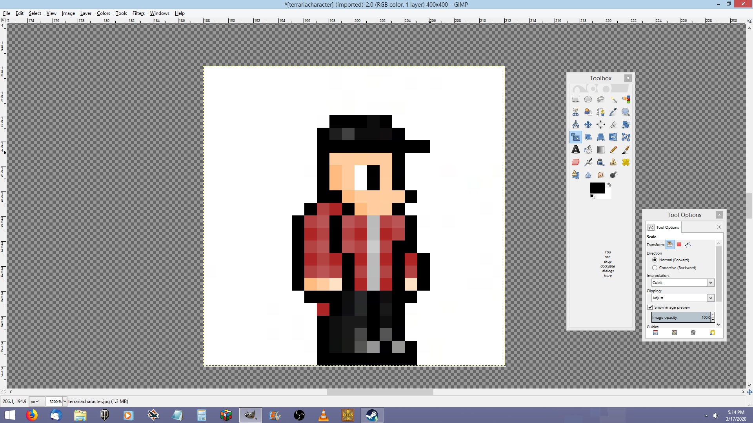
Task: Select the Crop knife tool
Action: click(x=613, y=125)
